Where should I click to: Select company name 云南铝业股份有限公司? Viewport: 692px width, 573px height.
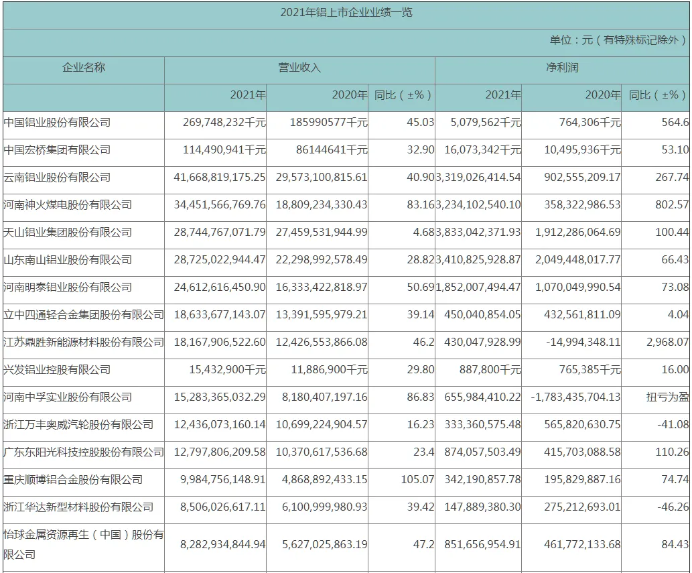pyautogui.click(x=57, y=178)
